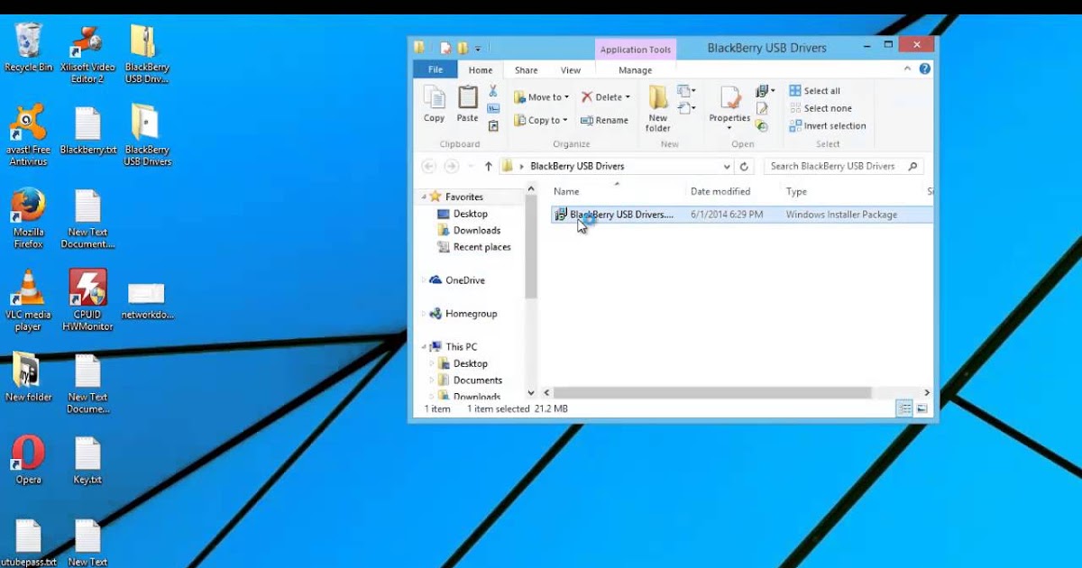
Task: Select VLC media player desktop icon
Action: [28, 300]
